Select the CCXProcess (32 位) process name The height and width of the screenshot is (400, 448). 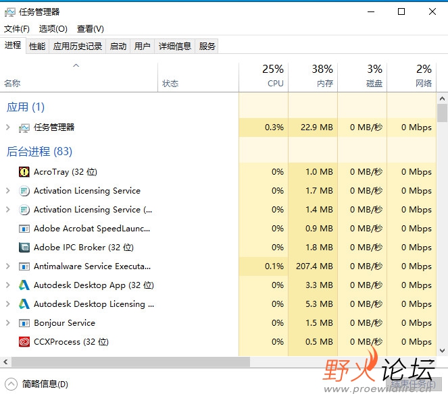tap(71, 342)
